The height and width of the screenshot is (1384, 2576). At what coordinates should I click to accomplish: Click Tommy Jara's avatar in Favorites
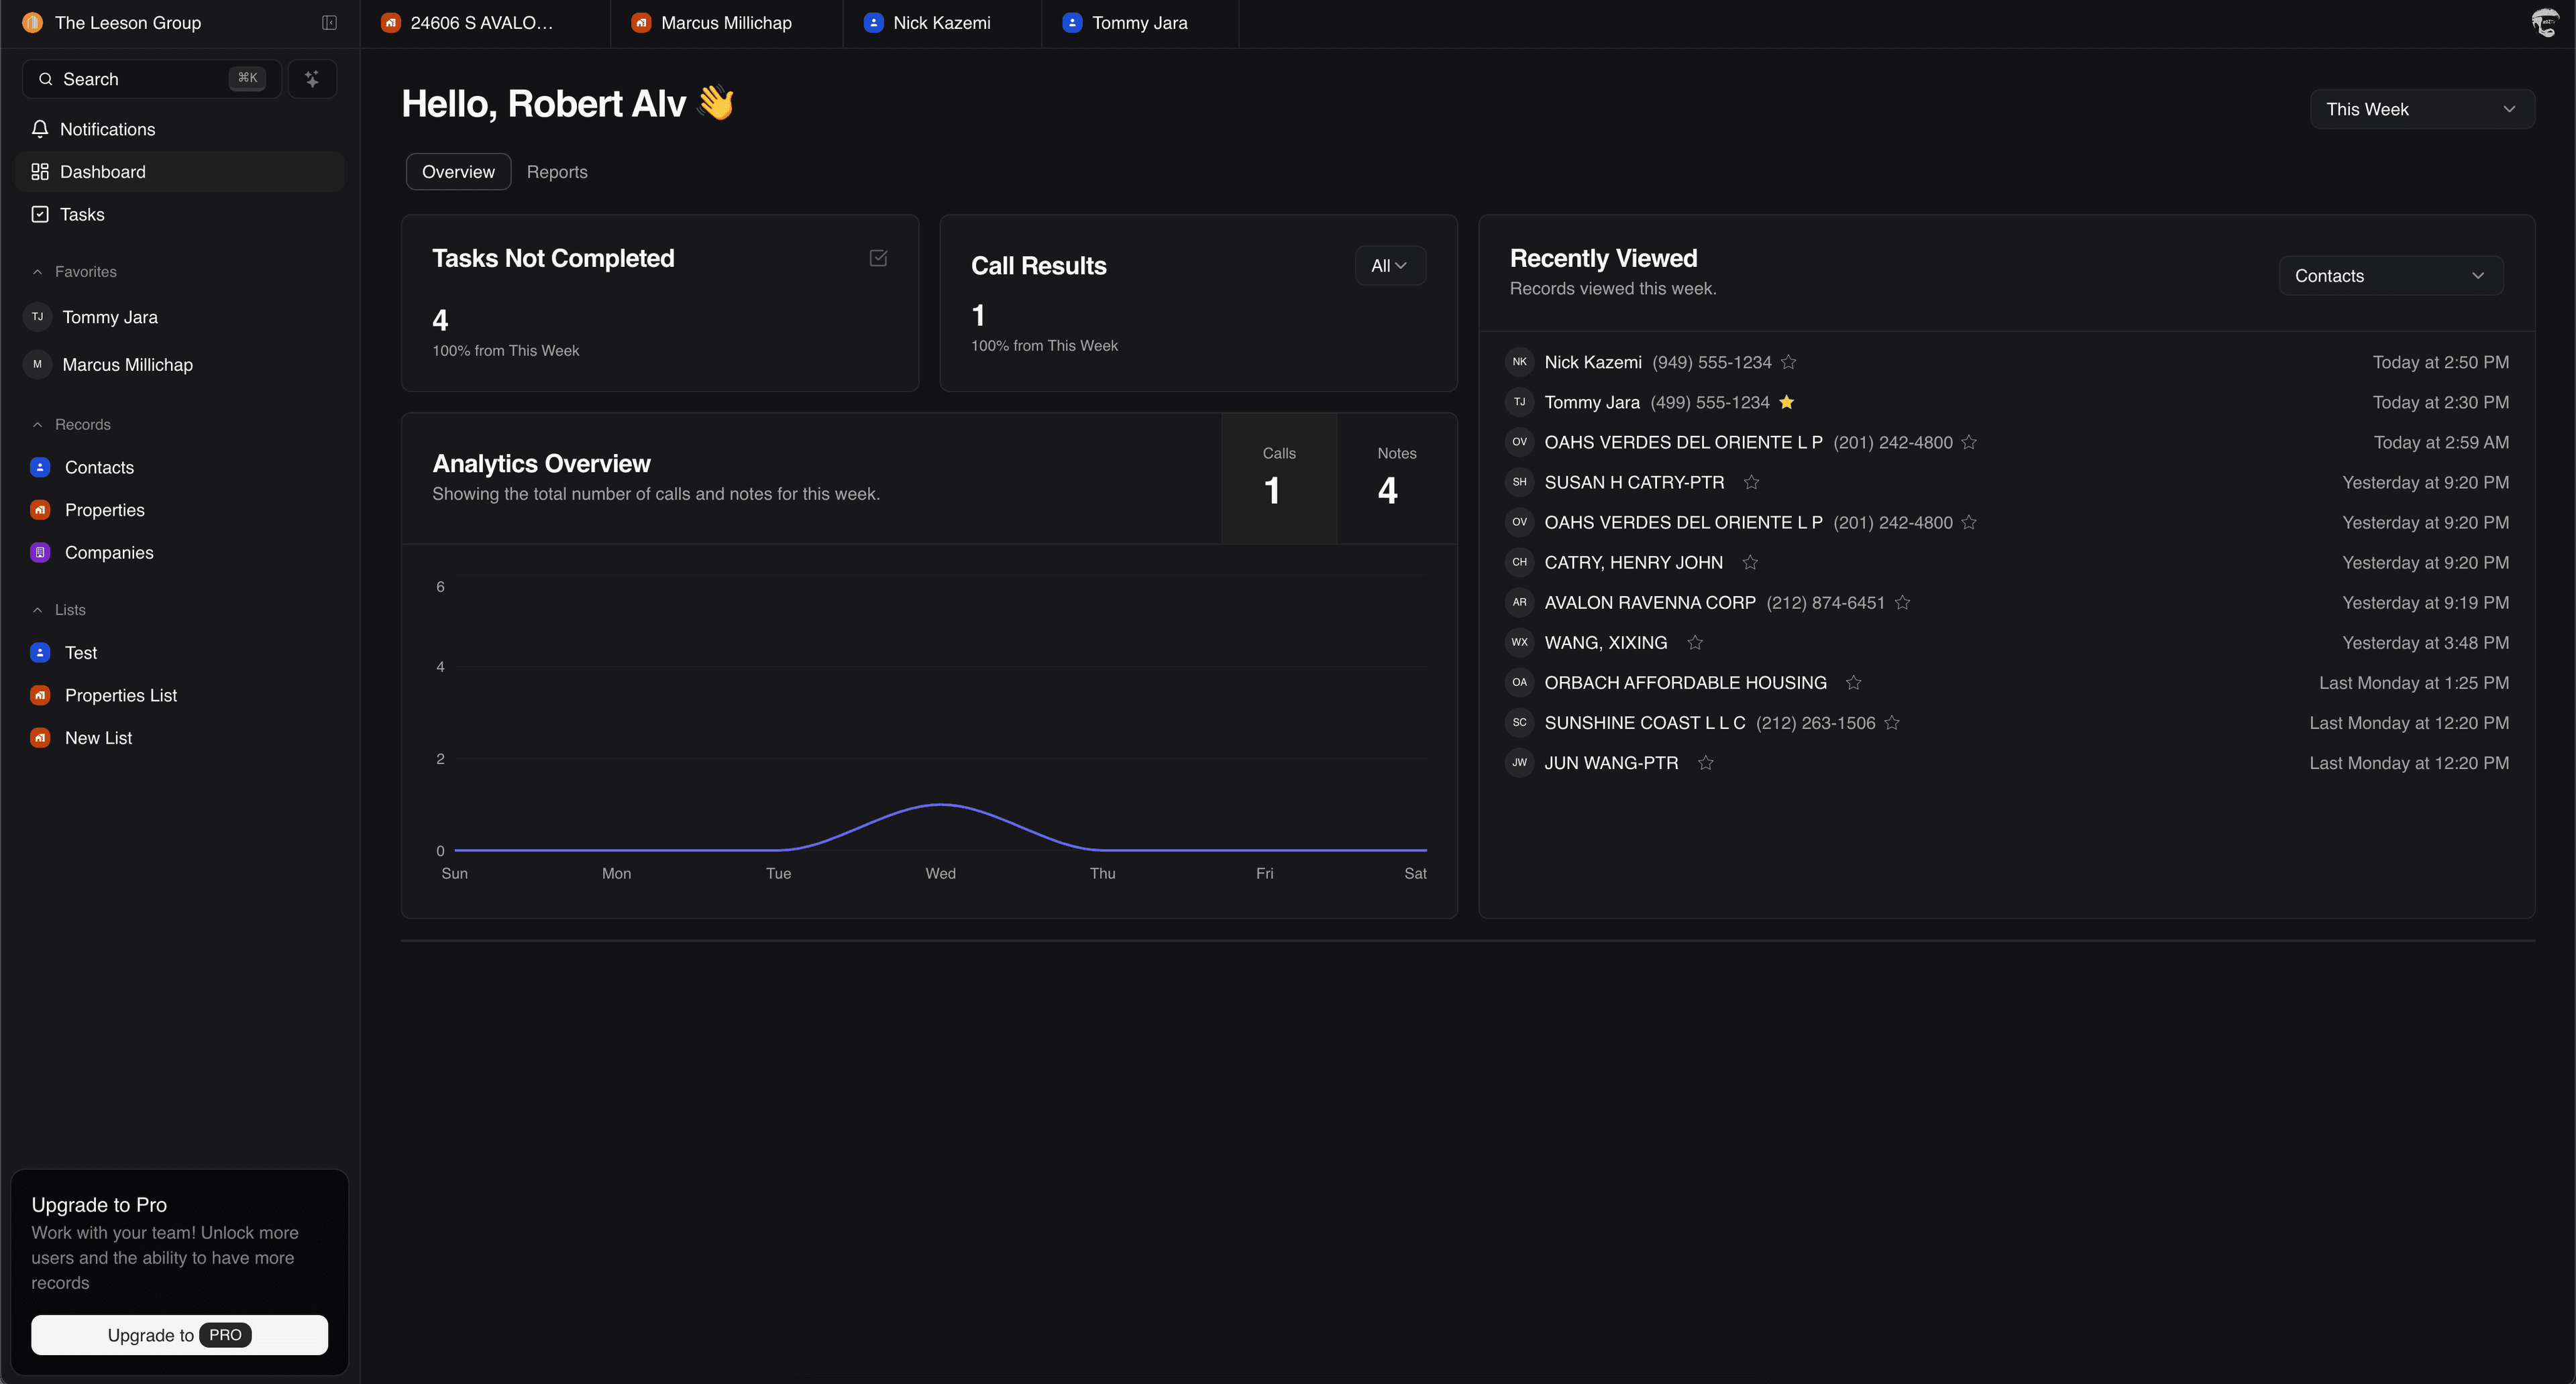point(37,316)
